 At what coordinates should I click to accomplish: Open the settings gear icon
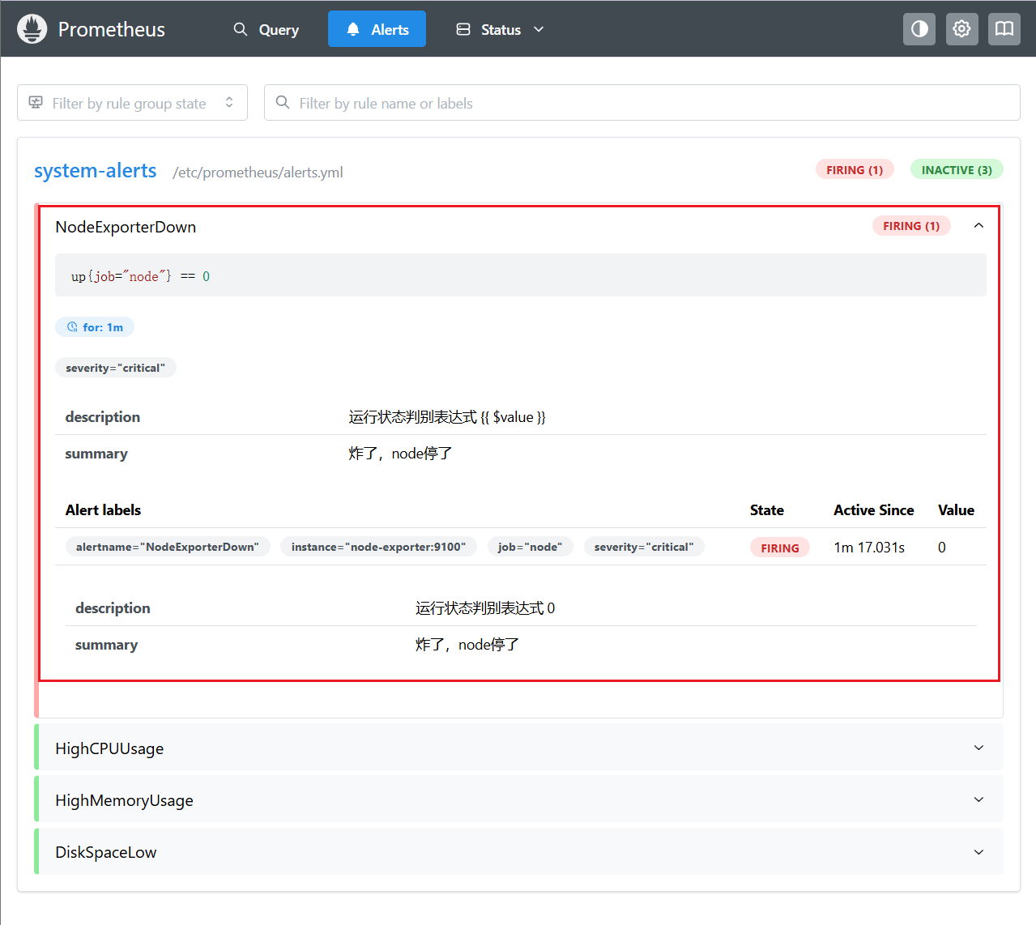pos(961,29)
